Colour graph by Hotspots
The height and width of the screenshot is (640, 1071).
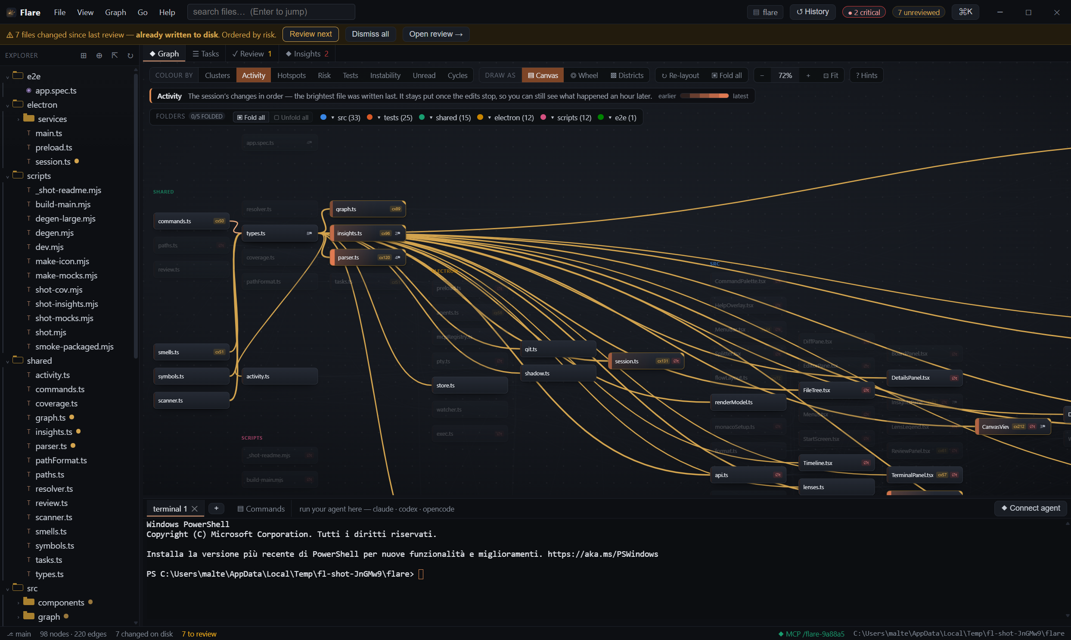(x=291, y=75)
